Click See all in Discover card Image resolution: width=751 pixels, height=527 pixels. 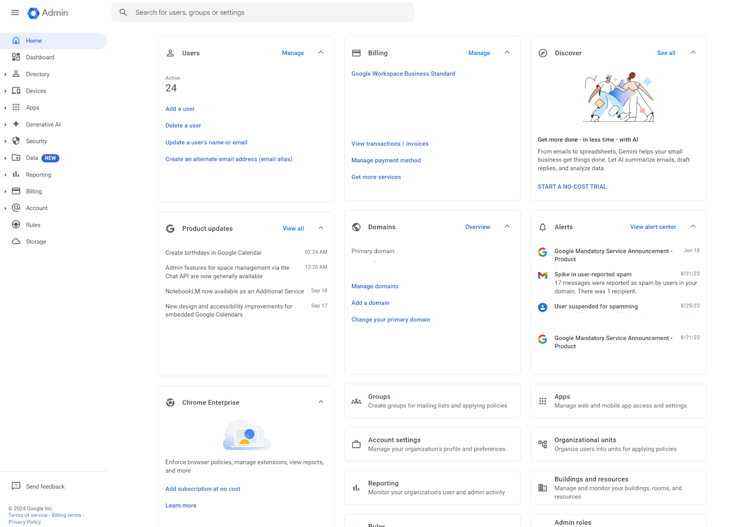(x=666, y=53)
